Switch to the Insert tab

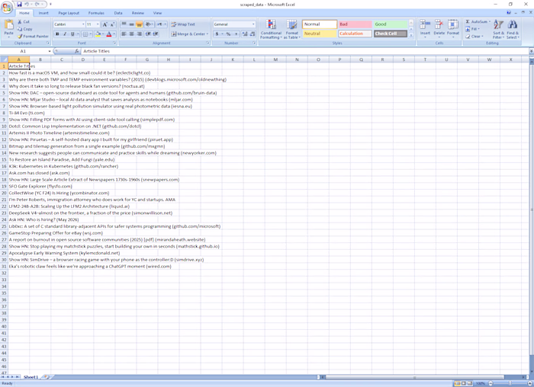[43, 13]
